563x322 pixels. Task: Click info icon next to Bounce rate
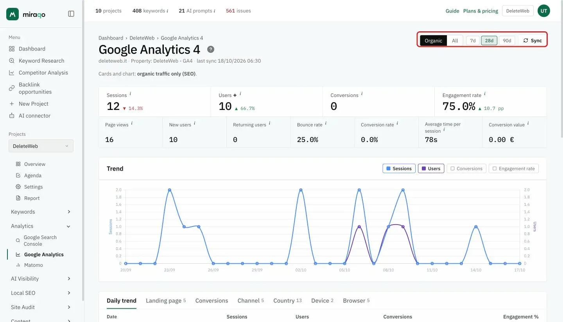(326, 123)
